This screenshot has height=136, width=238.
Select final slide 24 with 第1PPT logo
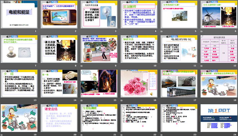tap(219, 118)
